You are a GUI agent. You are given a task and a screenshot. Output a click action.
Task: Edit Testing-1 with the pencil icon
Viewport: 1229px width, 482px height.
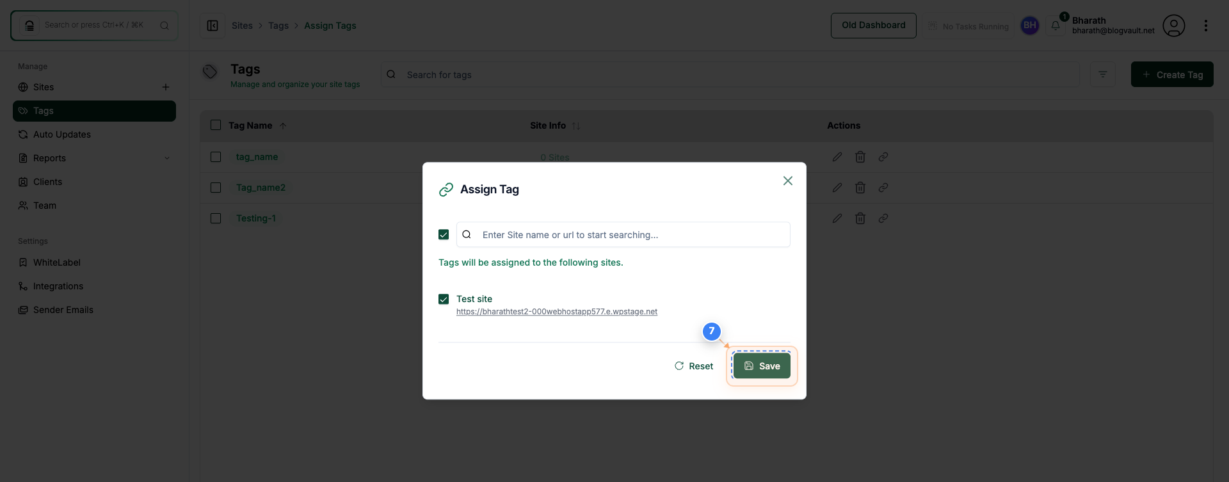(x=837, y=218)
